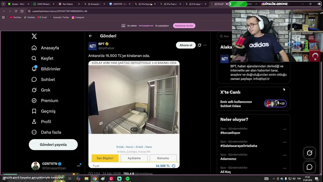This screenshot has height=182, width=323.
Task: Open the tab search dropdown
Action: point(3,4)
